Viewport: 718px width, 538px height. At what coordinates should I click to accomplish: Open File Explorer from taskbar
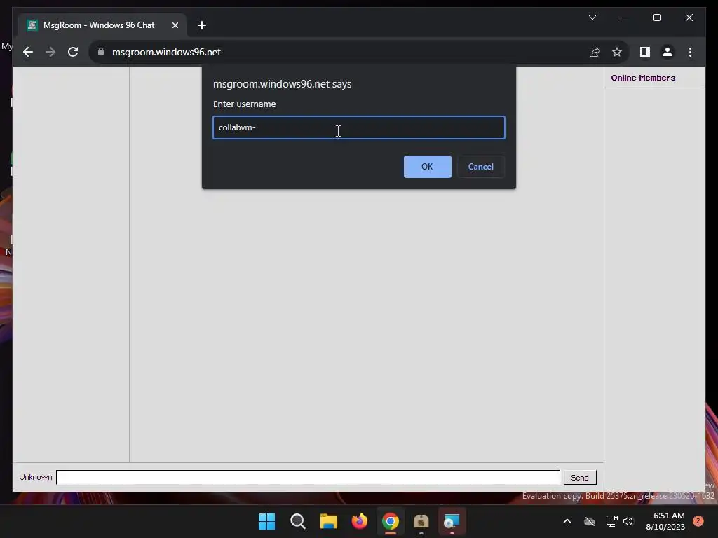point(328,521)
